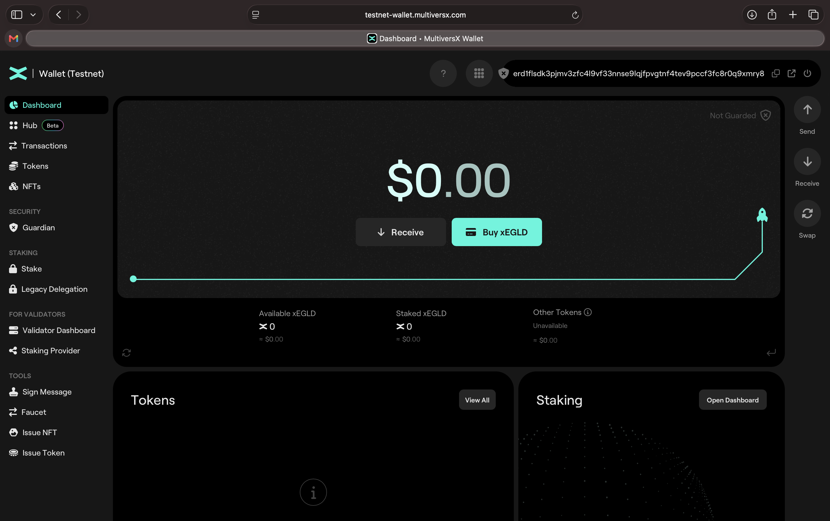Screen dimensions: 830x521
Task: Click Open Dashboard in Staking panel
Action: [732, 400]
